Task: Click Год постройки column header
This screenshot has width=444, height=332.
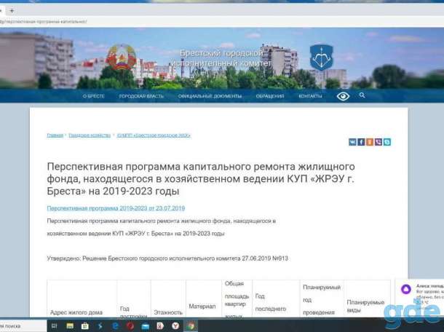Action: pyautogui.click(x=133, y=312)
